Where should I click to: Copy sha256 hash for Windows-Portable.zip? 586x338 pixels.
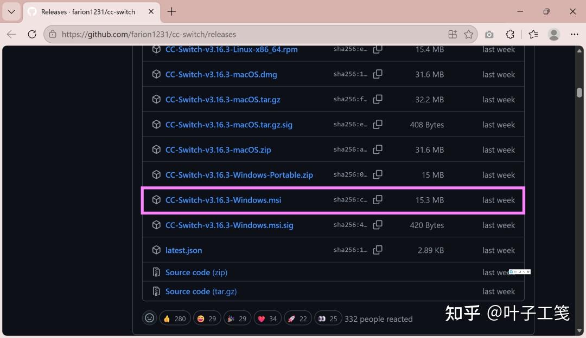coord(378,174)
